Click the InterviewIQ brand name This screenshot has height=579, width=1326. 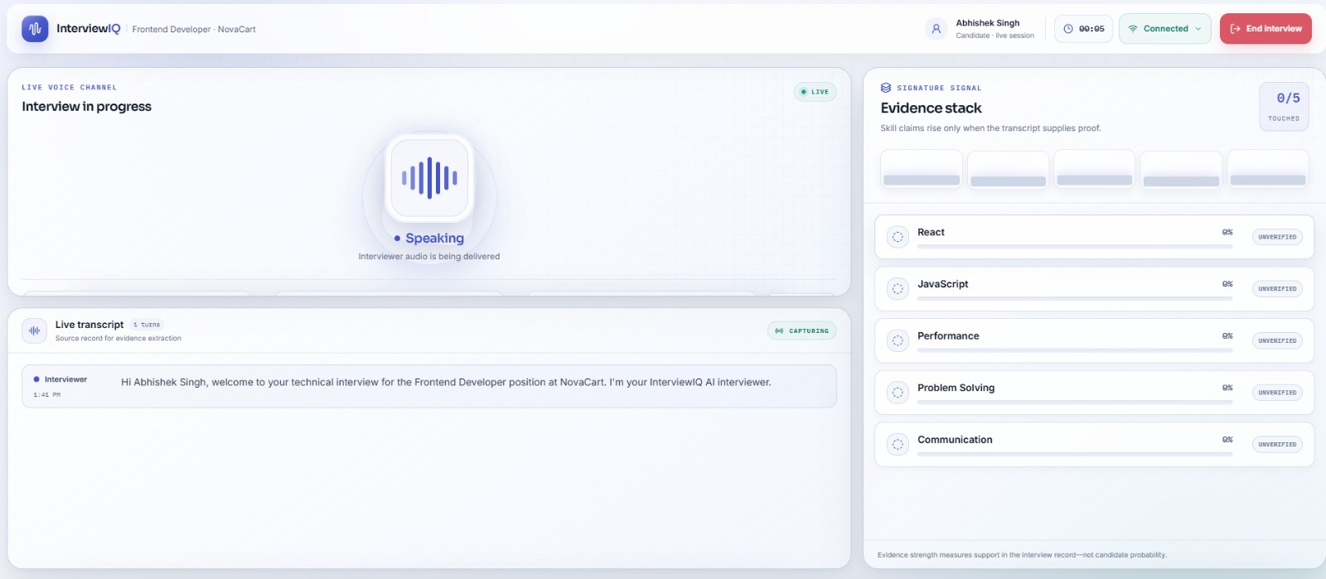89,28
